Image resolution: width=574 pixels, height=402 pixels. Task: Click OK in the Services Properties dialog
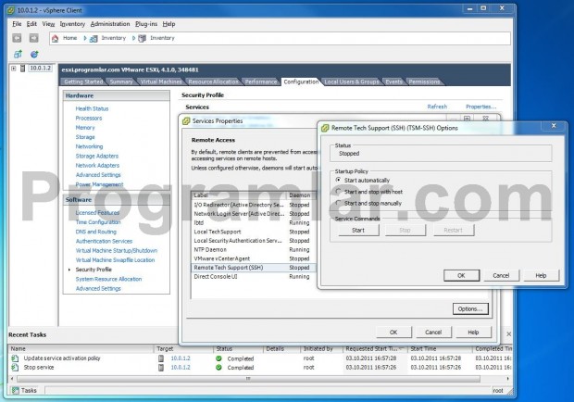[393, 333]
